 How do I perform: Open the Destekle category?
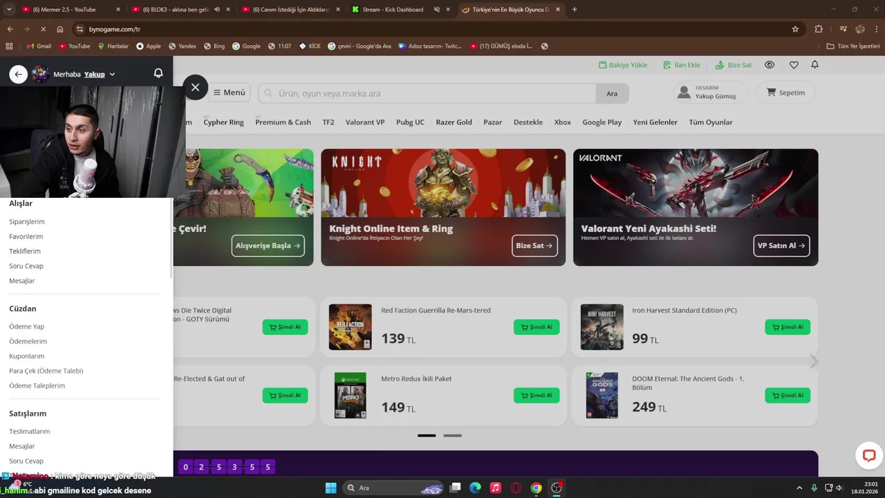528,122
